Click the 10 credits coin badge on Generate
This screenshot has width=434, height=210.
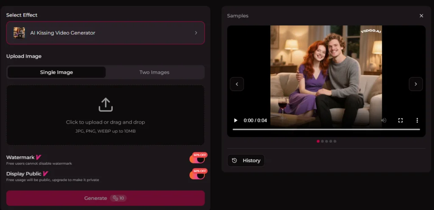coord(119,198)
